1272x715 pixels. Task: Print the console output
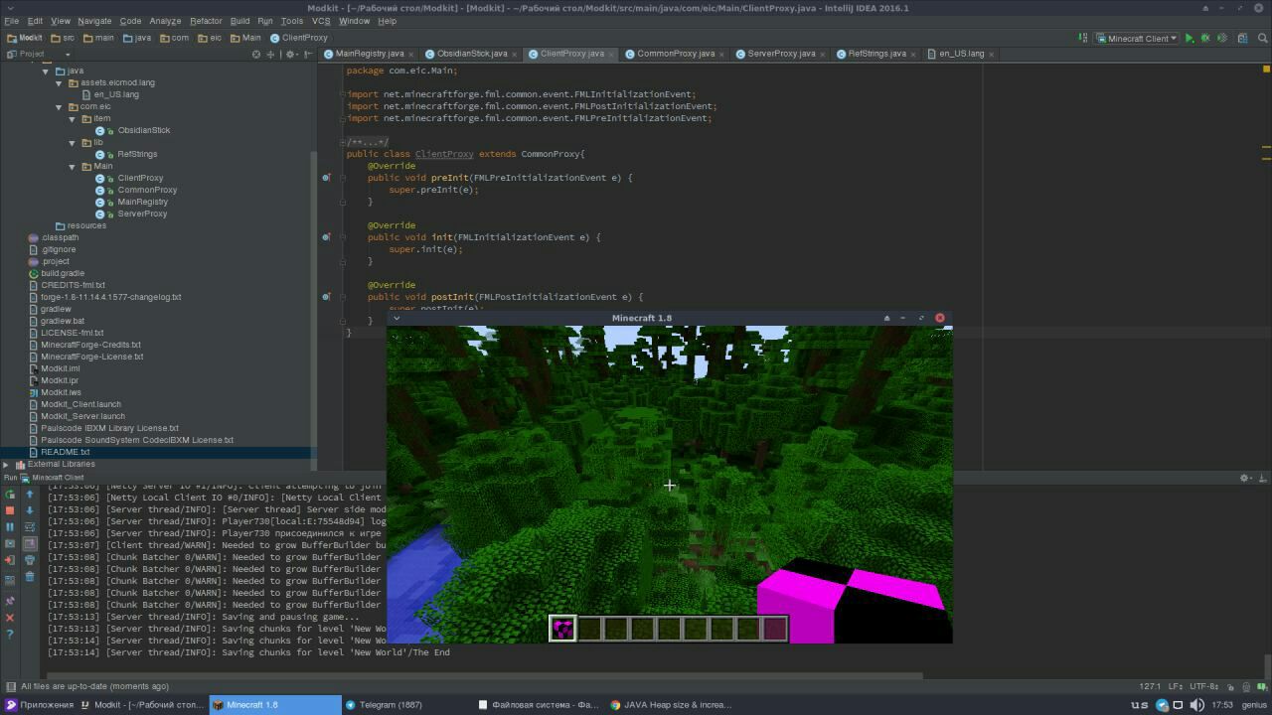click(x=30, y=560)
